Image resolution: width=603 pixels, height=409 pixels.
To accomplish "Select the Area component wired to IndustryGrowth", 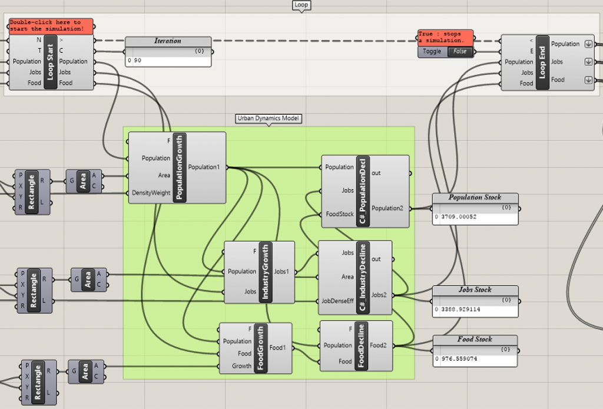I will point(89,280).
